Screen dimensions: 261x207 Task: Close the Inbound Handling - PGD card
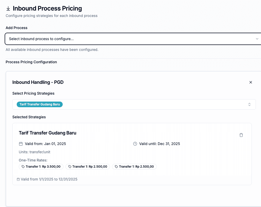tap(251, 82)
